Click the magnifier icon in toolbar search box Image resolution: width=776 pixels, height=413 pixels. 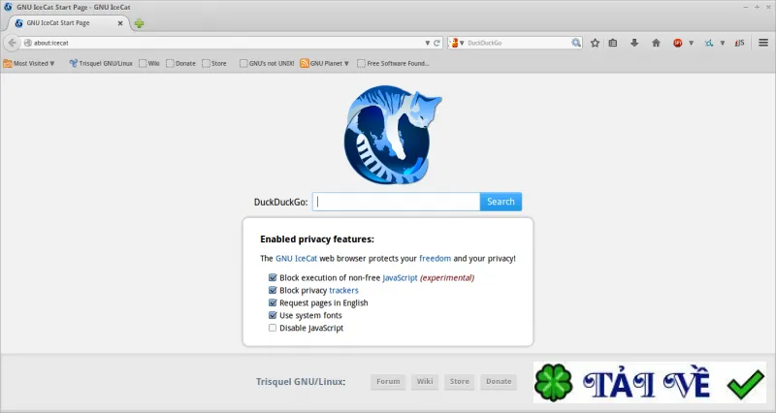tap(576, 43)
